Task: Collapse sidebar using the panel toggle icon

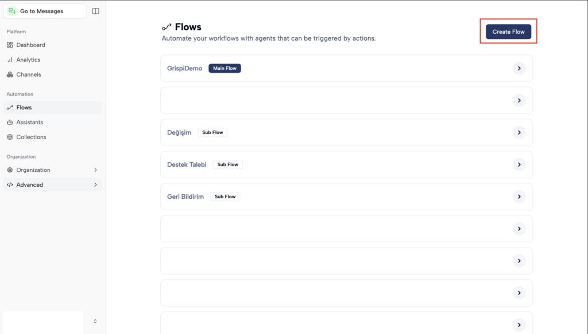Action: (x=95, y=11)
